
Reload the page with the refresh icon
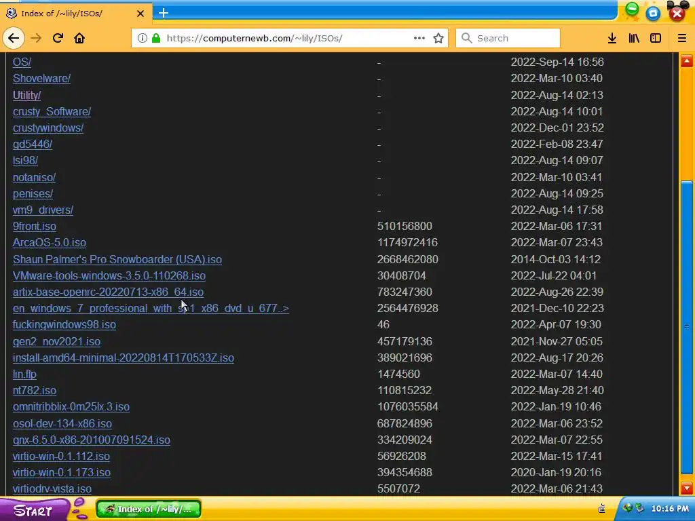[x=58, y=38]
